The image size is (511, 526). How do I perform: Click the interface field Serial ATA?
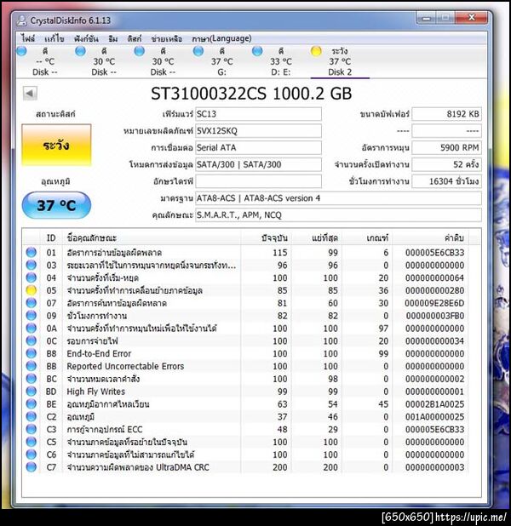click(258, 147)
